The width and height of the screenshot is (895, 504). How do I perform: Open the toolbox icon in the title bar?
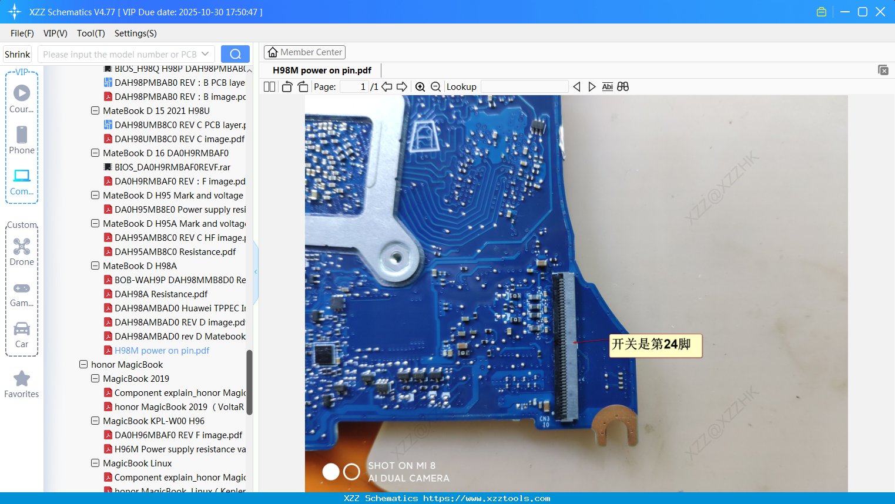pos(822,12)
